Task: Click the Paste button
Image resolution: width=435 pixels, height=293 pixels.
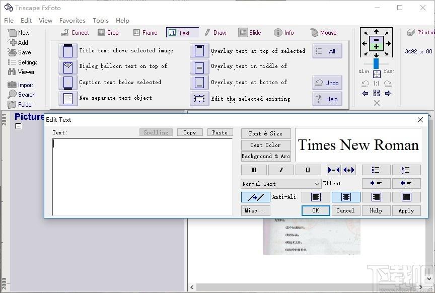Action: (220, 132)
